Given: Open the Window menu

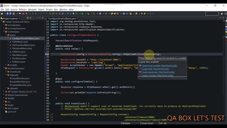Looking at the screenshot, I should (63, 10).
